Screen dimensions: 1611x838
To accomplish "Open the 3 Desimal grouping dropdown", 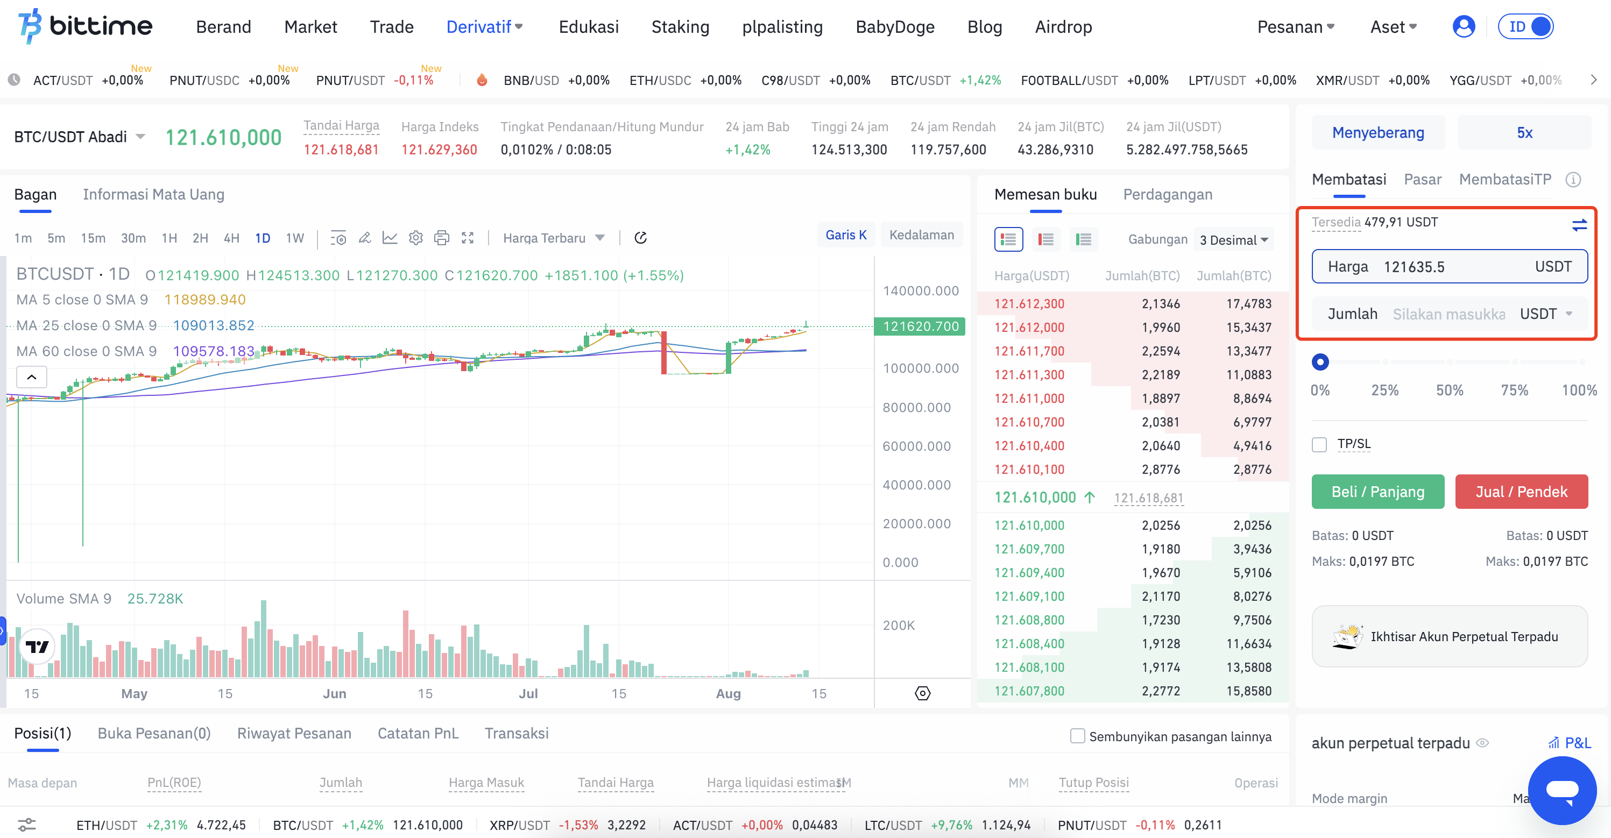I will tap(1233, 240).
